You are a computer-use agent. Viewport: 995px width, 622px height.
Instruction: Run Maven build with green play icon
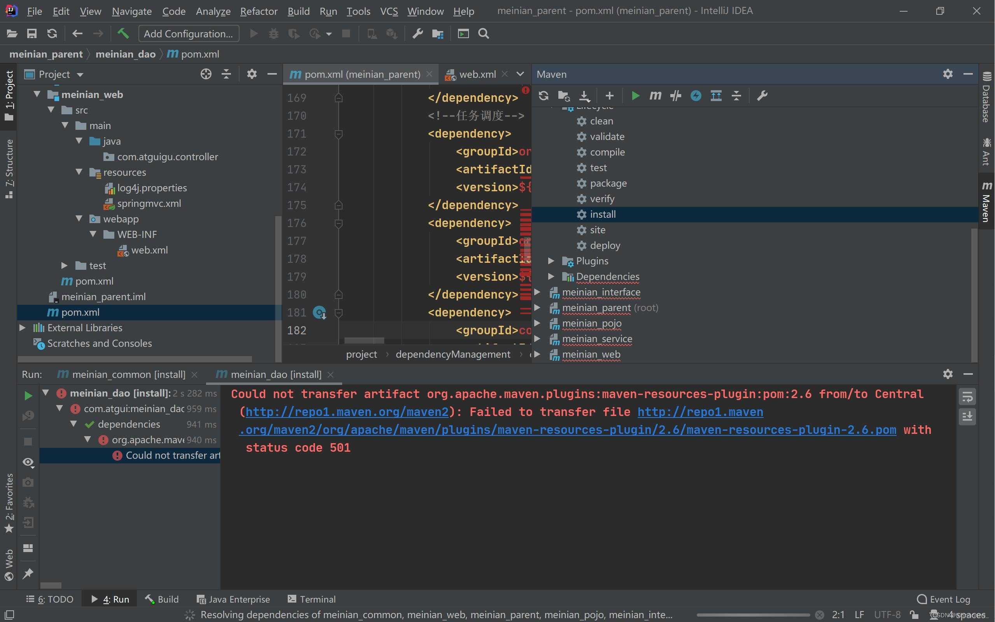point(635,96)
